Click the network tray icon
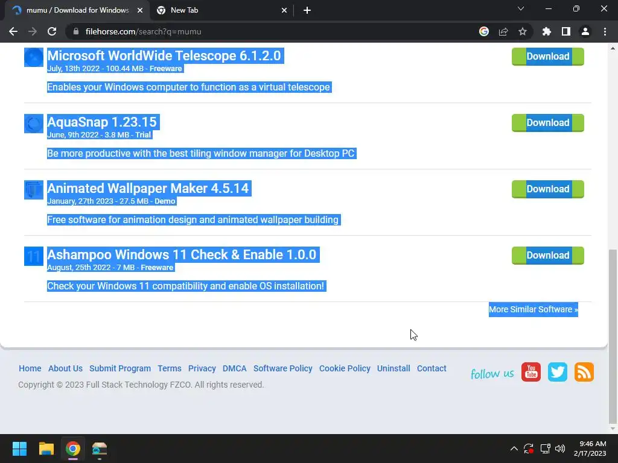Viewport: 618px width, 463px height. pos(545,449)
